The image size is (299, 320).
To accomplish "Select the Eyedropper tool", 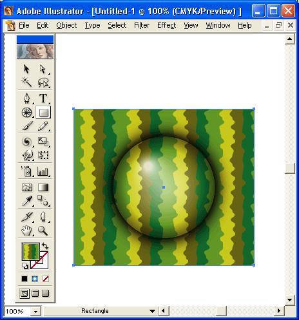I will pos(27,201).
